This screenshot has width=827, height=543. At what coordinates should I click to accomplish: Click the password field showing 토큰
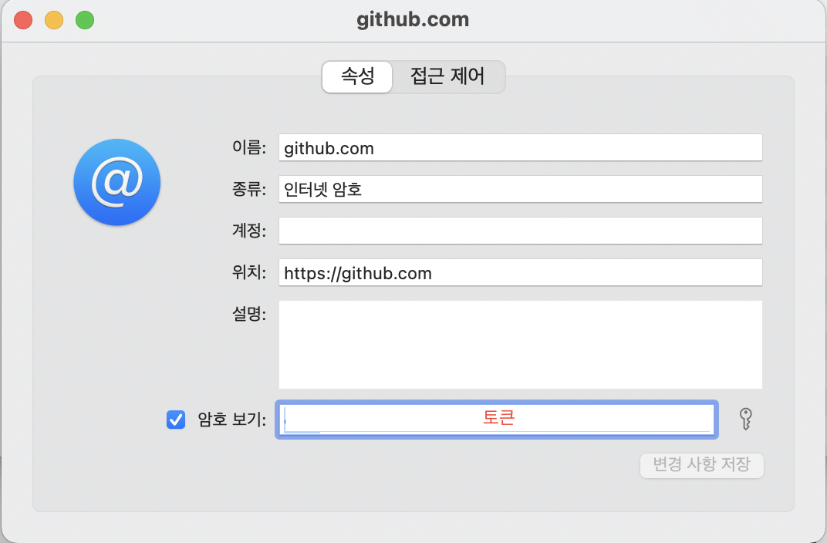tap(496, 419)
